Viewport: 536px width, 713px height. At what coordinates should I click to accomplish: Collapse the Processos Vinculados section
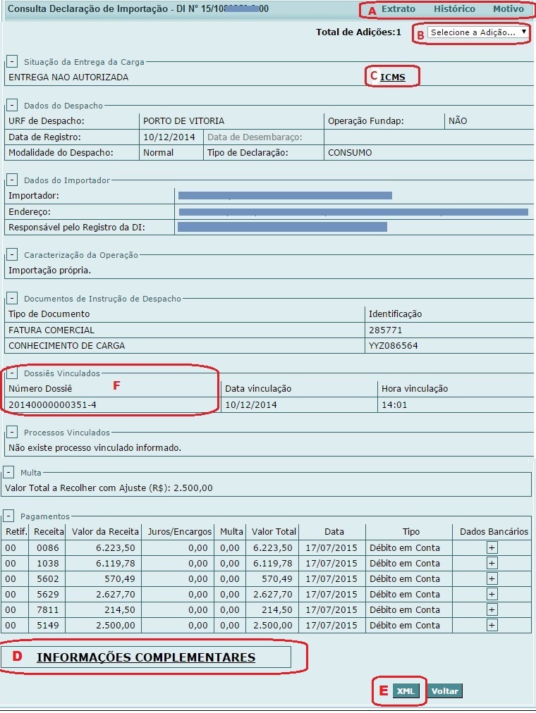(13, 432)
